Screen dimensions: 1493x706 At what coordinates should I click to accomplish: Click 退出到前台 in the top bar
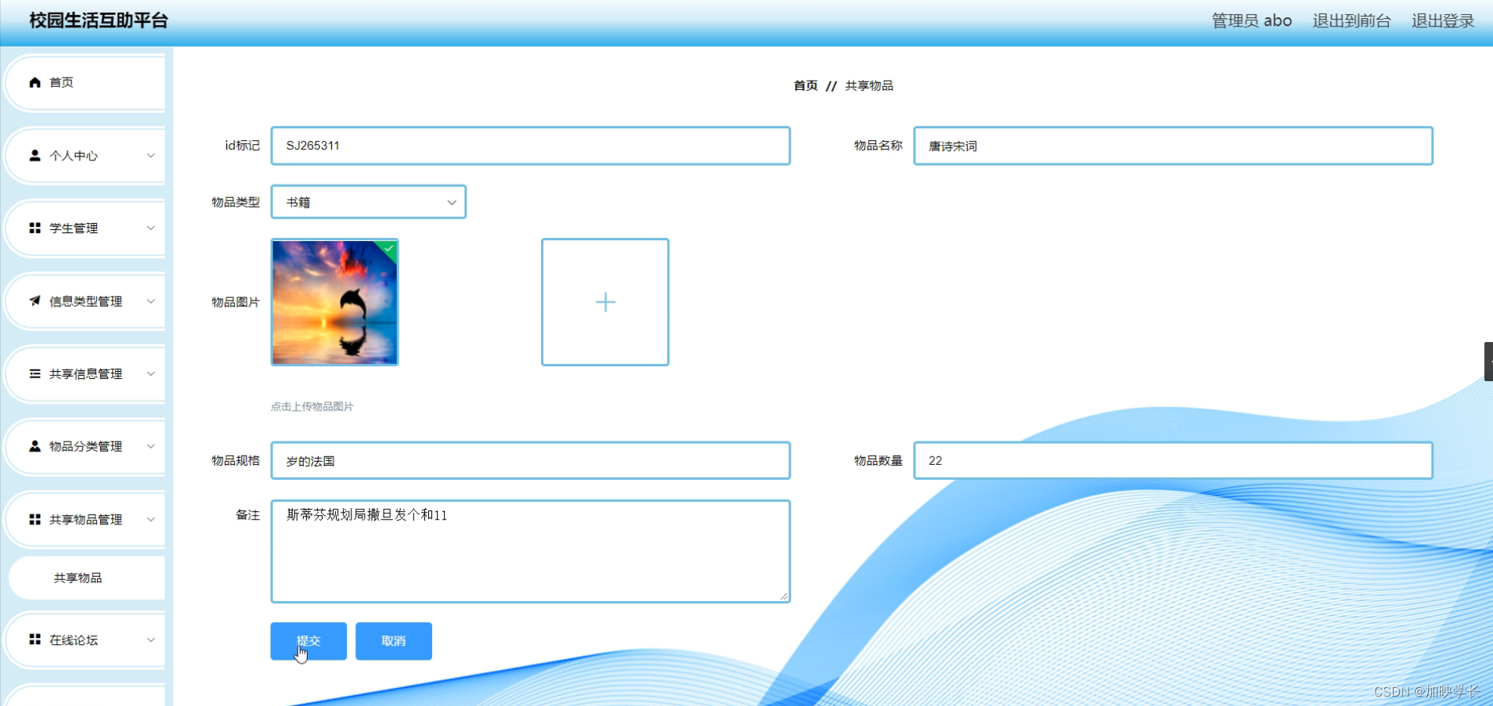pos(1350,21)
